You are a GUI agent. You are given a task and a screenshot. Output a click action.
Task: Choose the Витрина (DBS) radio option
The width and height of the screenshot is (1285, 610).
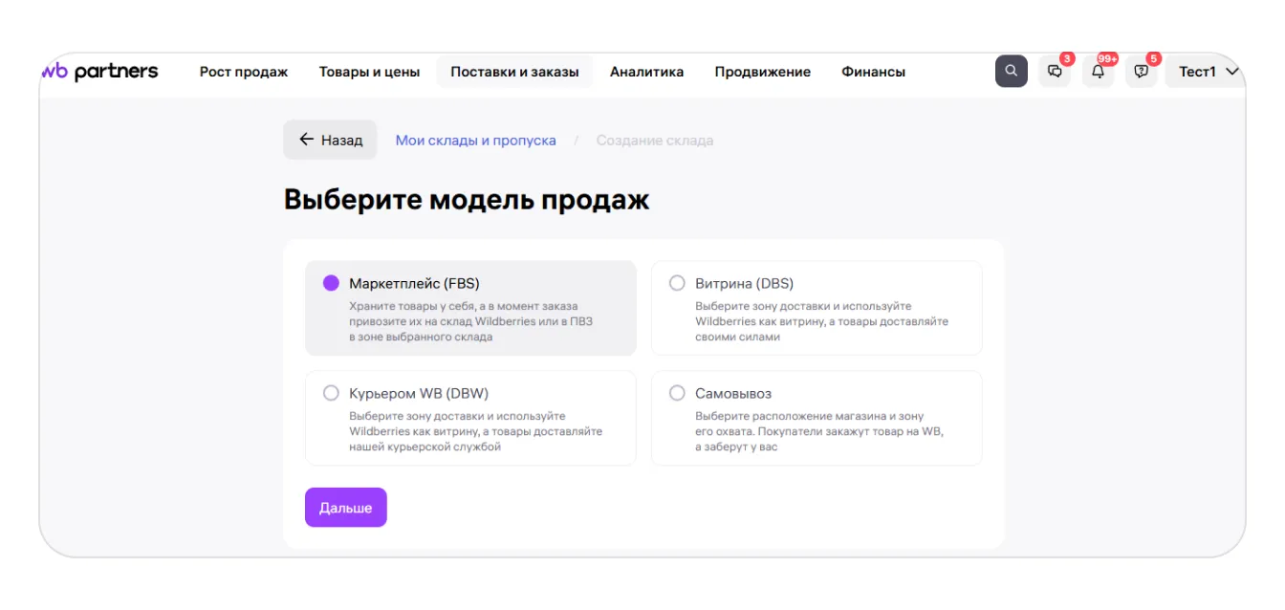677,283
